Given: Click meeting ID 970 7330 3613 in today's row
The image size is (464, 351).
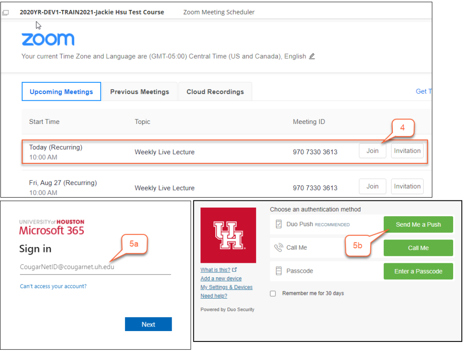Looking at the screenshot, I should (x=315, y=152).
